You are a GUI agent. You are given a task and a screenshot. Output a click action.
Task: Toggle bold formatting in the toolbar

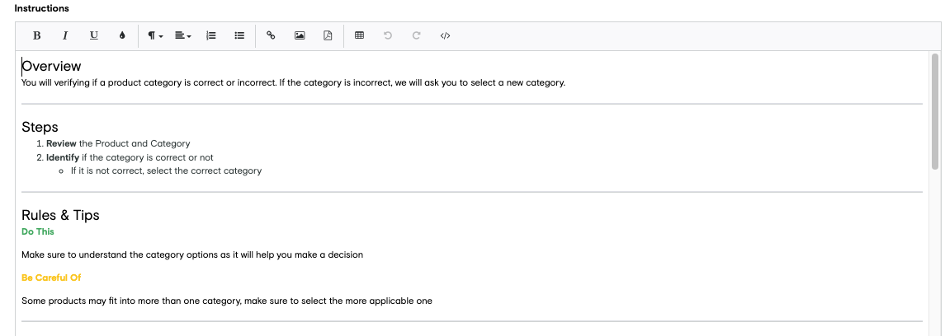(36, 35)
